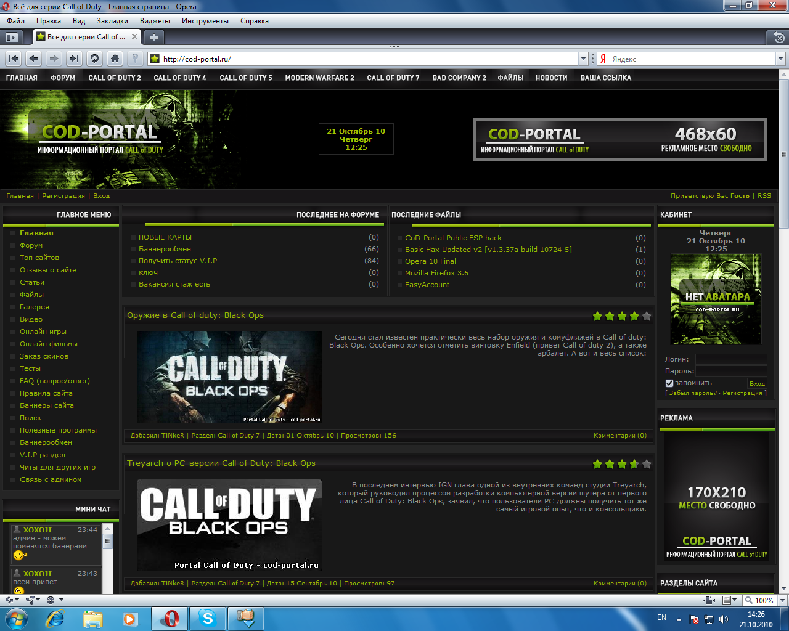Viewport: 789px width, 631px height.
Task: Click the Action Center flag tray icon
Action: (694, 619)
